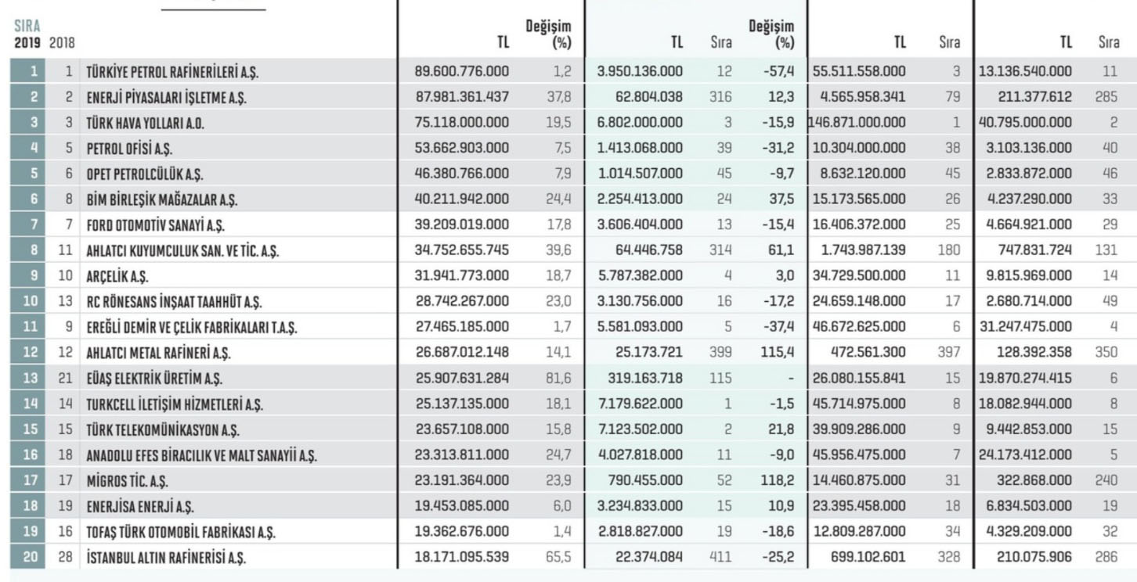The image size is (1137, 582).
Task: Click the 2018 column header label
Action: pos(62,43)
